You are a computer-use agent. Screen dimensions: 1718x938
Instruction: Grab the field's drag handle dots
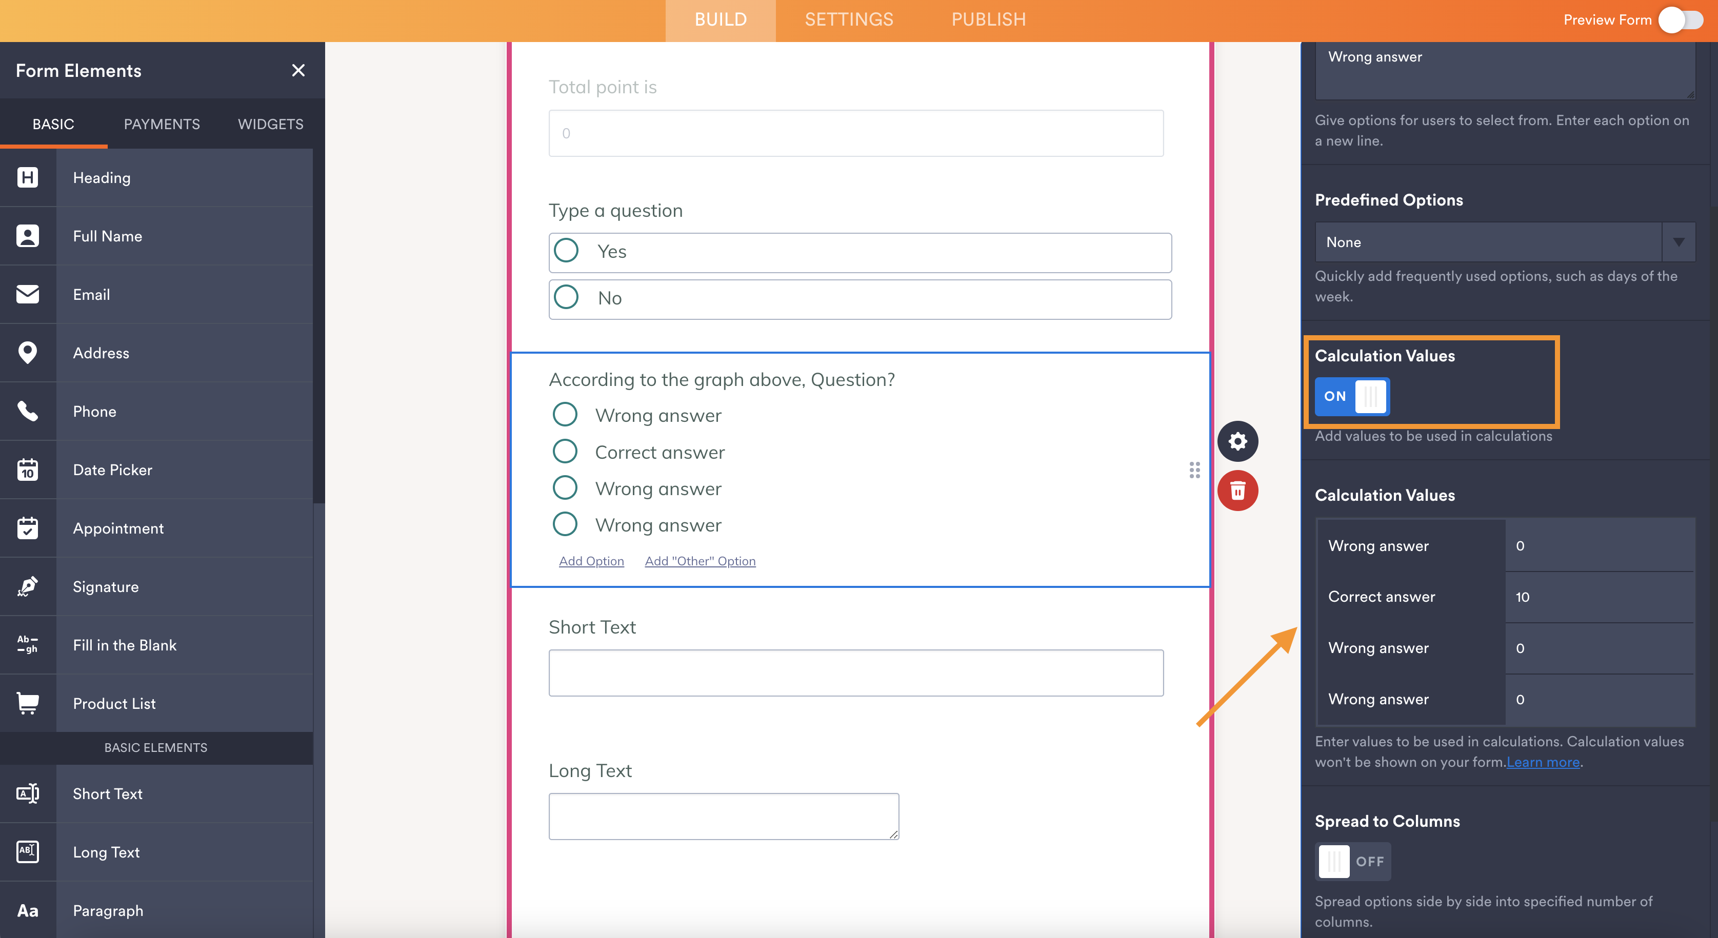[x=1194, y=470]
